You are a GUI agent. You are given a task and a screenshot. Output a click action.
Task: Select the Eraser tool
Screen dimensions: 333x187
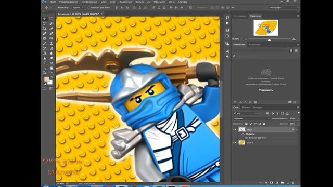[52, 48]
